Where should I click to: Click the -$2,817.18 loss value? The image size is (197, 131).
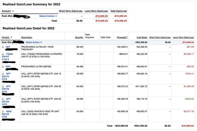(188, 111)
